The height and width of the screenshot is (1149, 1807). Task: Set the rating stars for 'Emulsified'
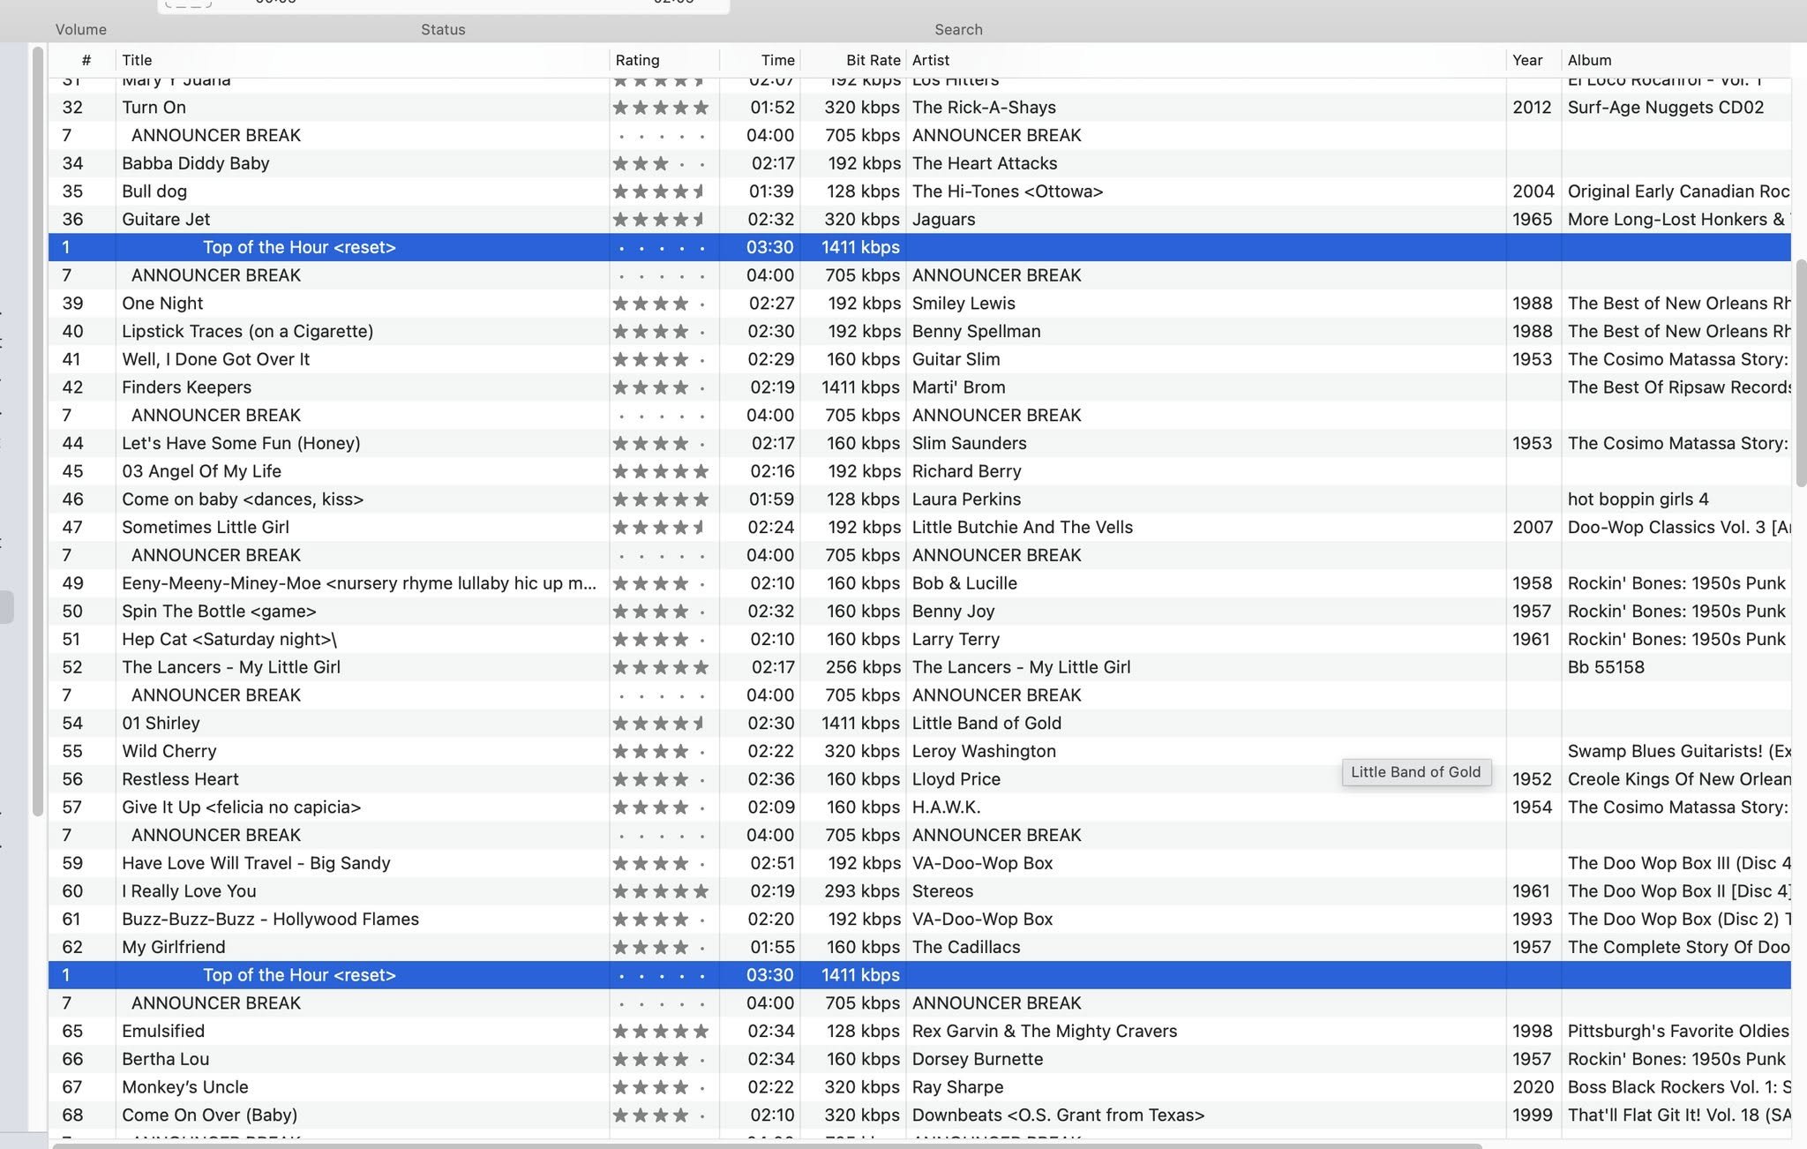[x=660, y=1031]
